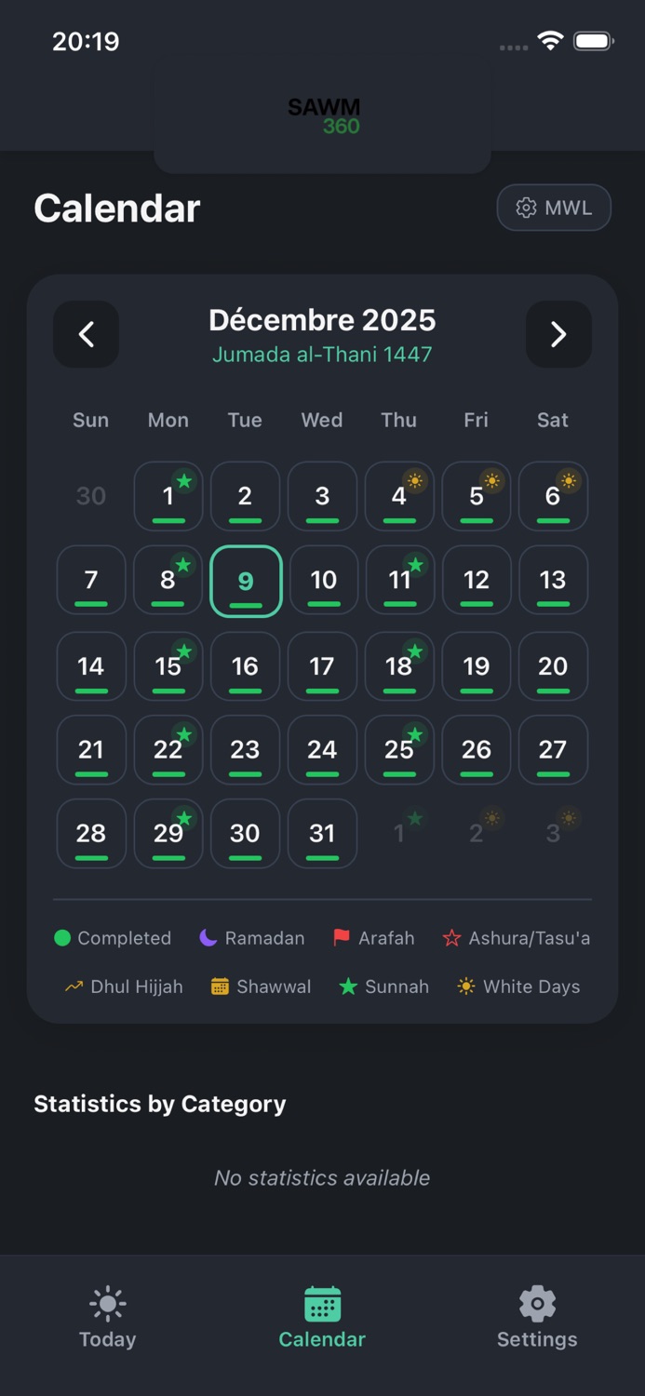The width and height of the screenshot is (645, 1396).
Task: Tap the battery status bar icon
Action: click(593, 41)
